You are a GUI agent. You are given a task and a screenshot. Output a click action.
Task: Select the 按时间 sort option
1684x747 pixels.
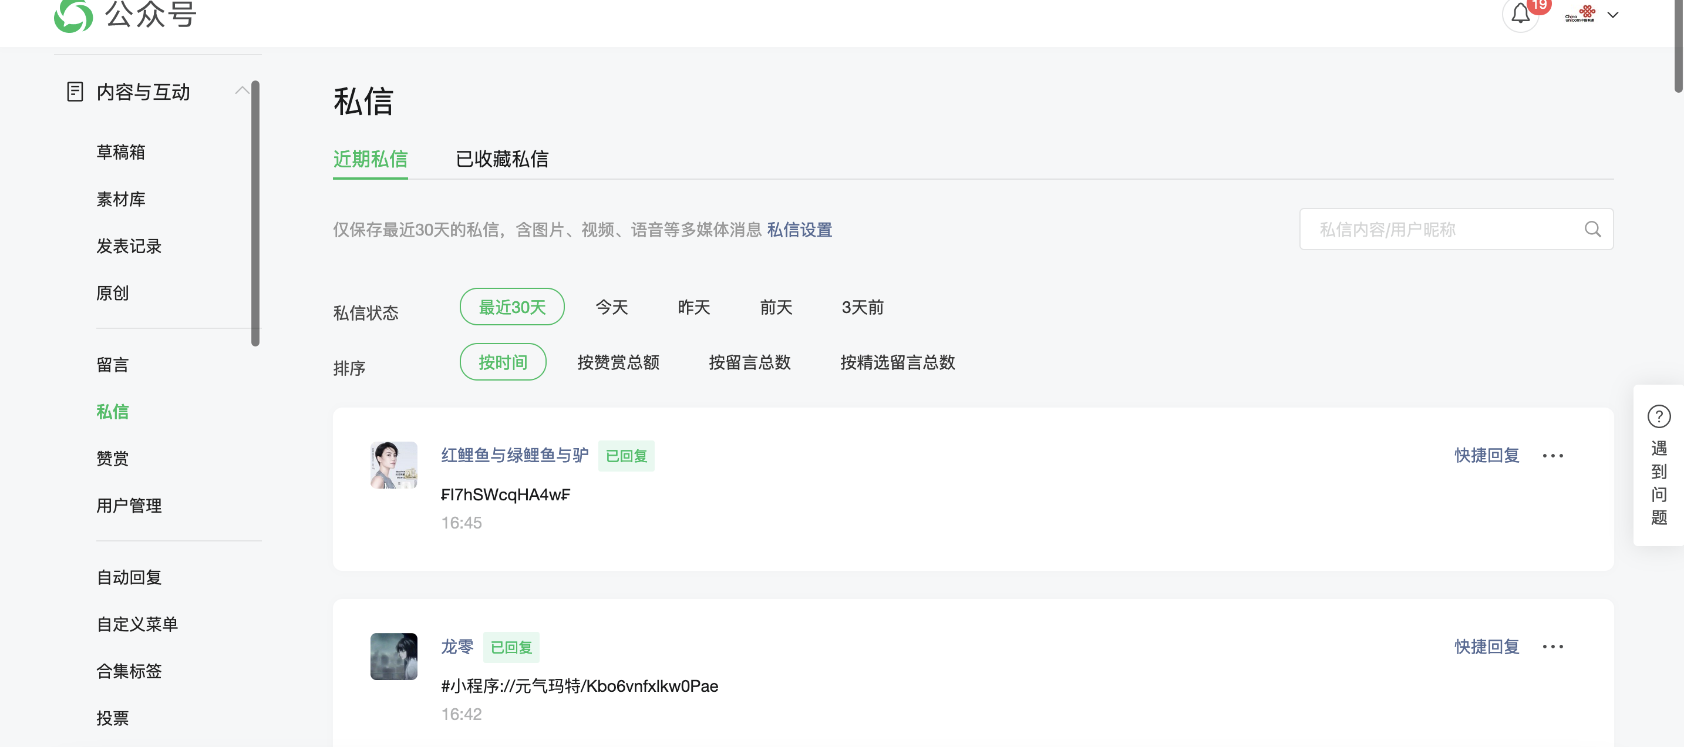coord(503,362)
